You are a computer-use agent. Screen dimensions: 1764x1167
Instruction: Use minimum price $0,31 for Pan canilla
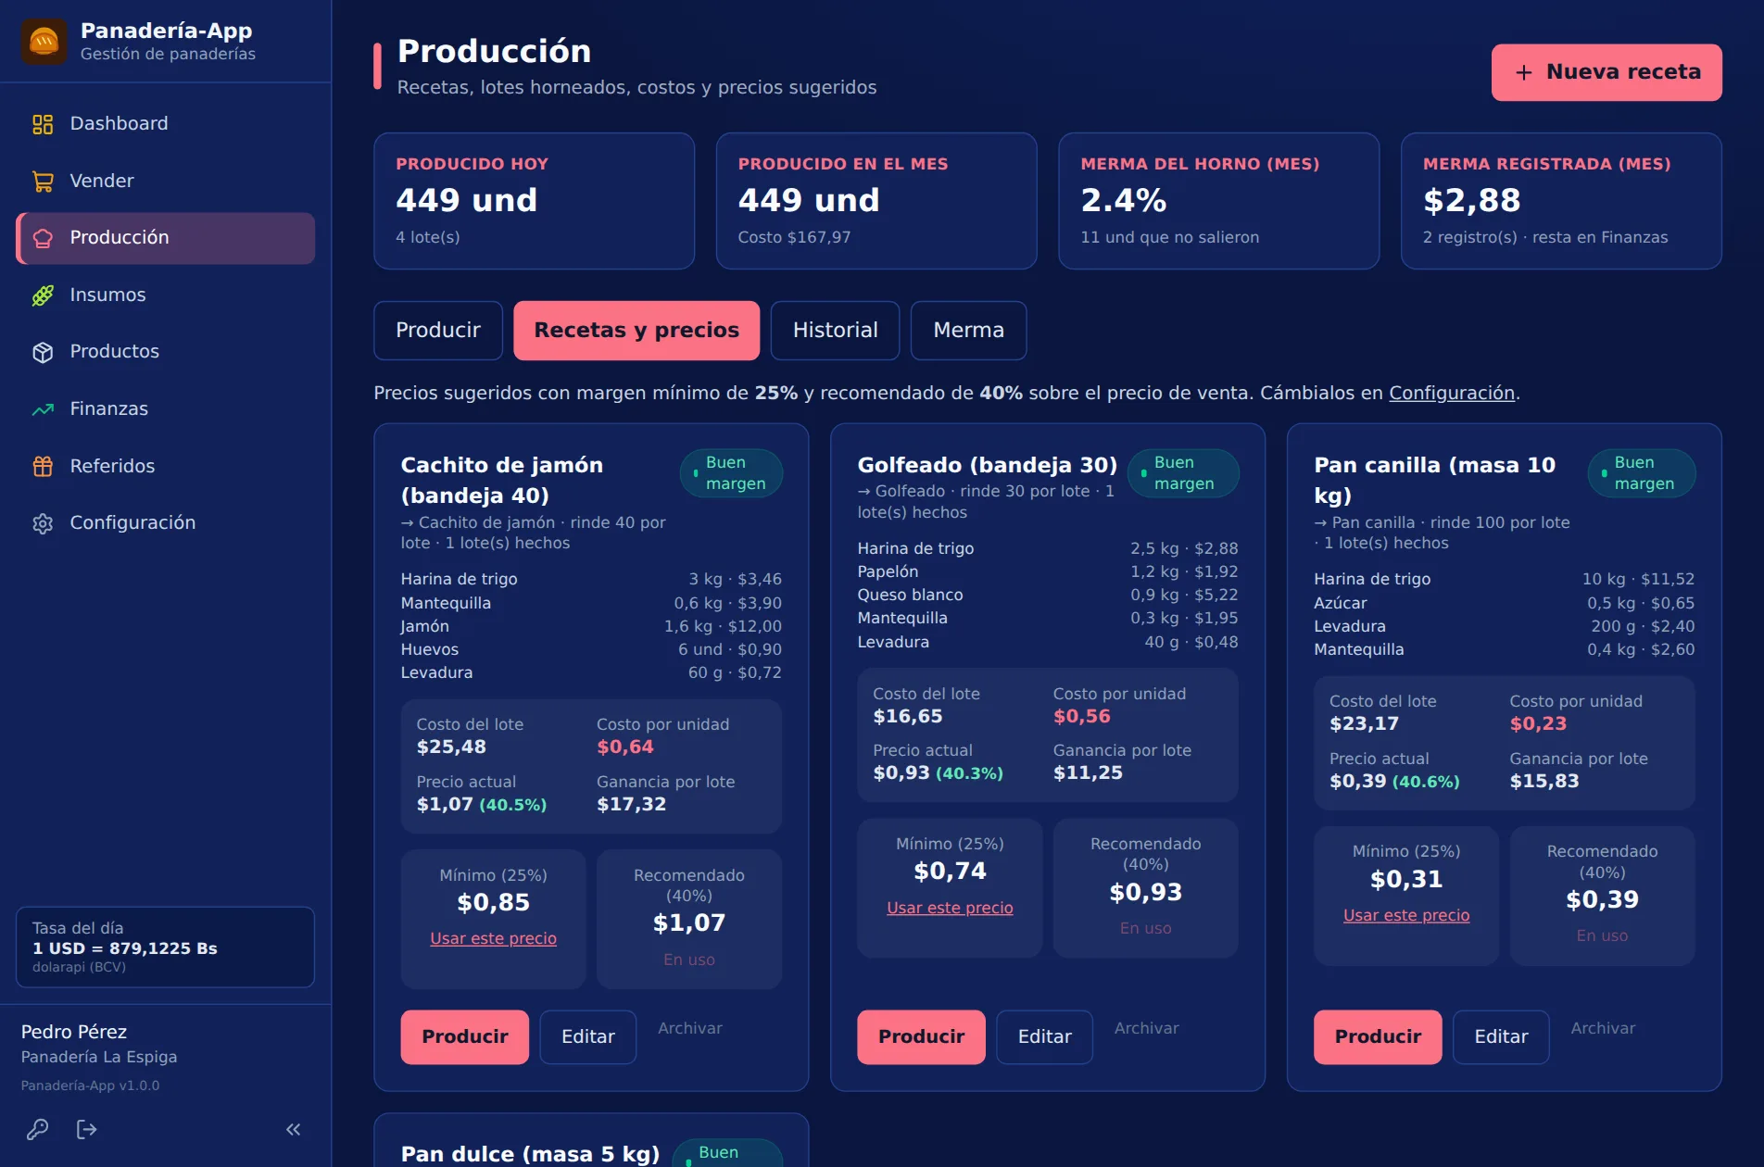click(1407, 915)
